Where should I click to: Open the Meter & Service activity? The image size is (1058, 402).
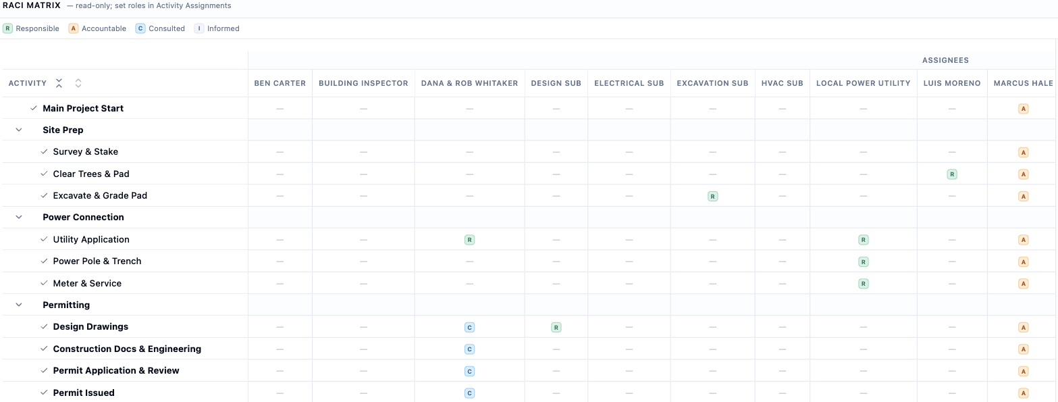pos(87,283)
